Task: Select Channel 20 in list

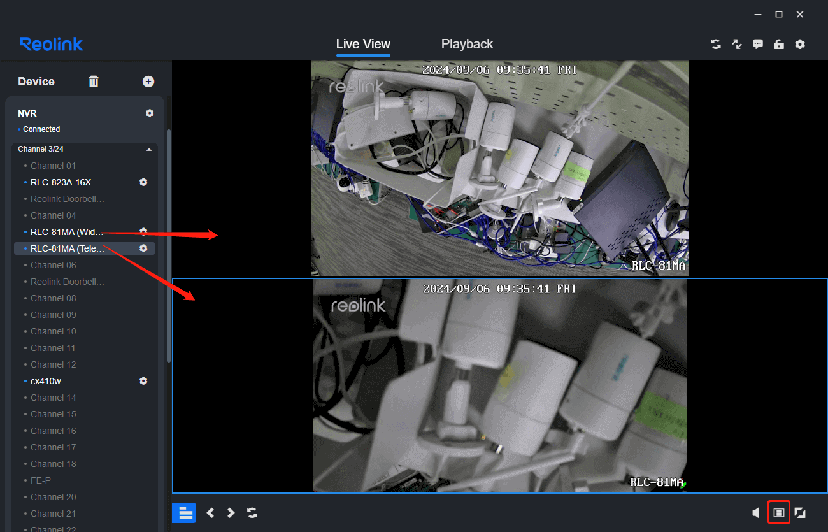Action: click(53, 497)
